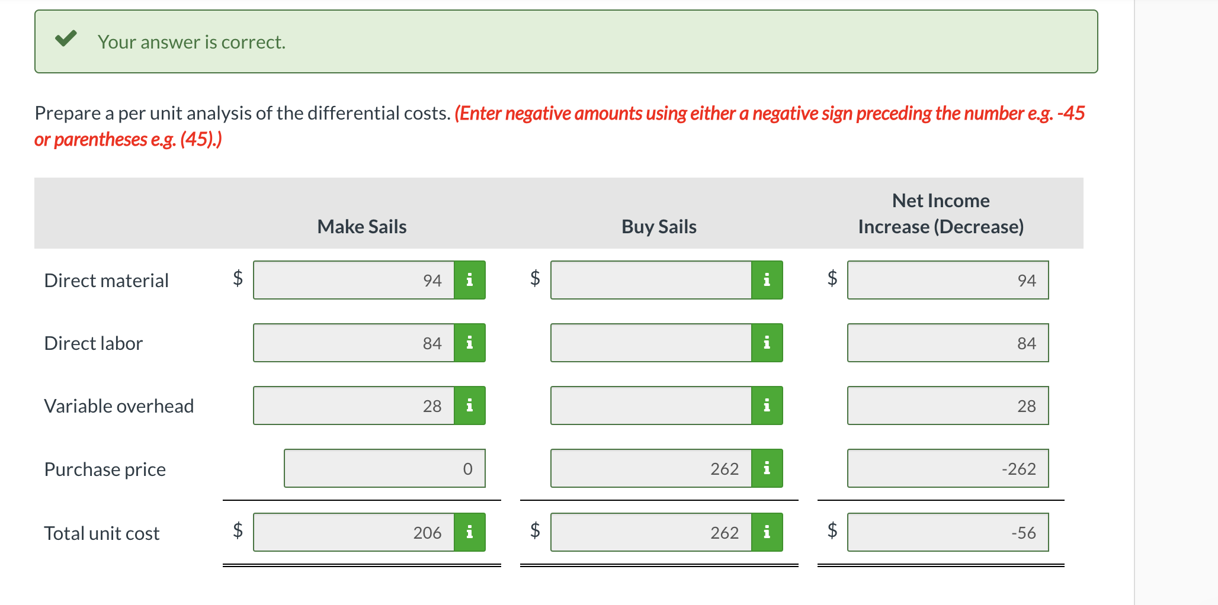The width and height of the screenshot is (1218, 605).
Task: Click Purchase price field showing 262
Action: point(652,468)
